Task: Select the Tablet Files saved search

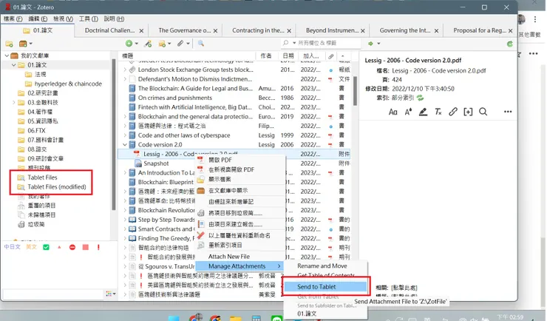Action: 42,178
